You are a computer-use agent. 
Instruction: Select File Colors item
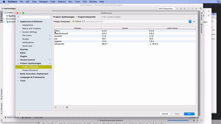pyautogui.click(x=27, y=35)
